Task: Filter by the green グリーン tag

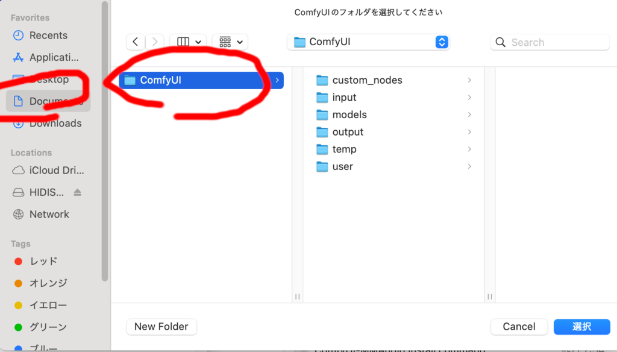Action: pyautogui.click(x=48, y=327)
